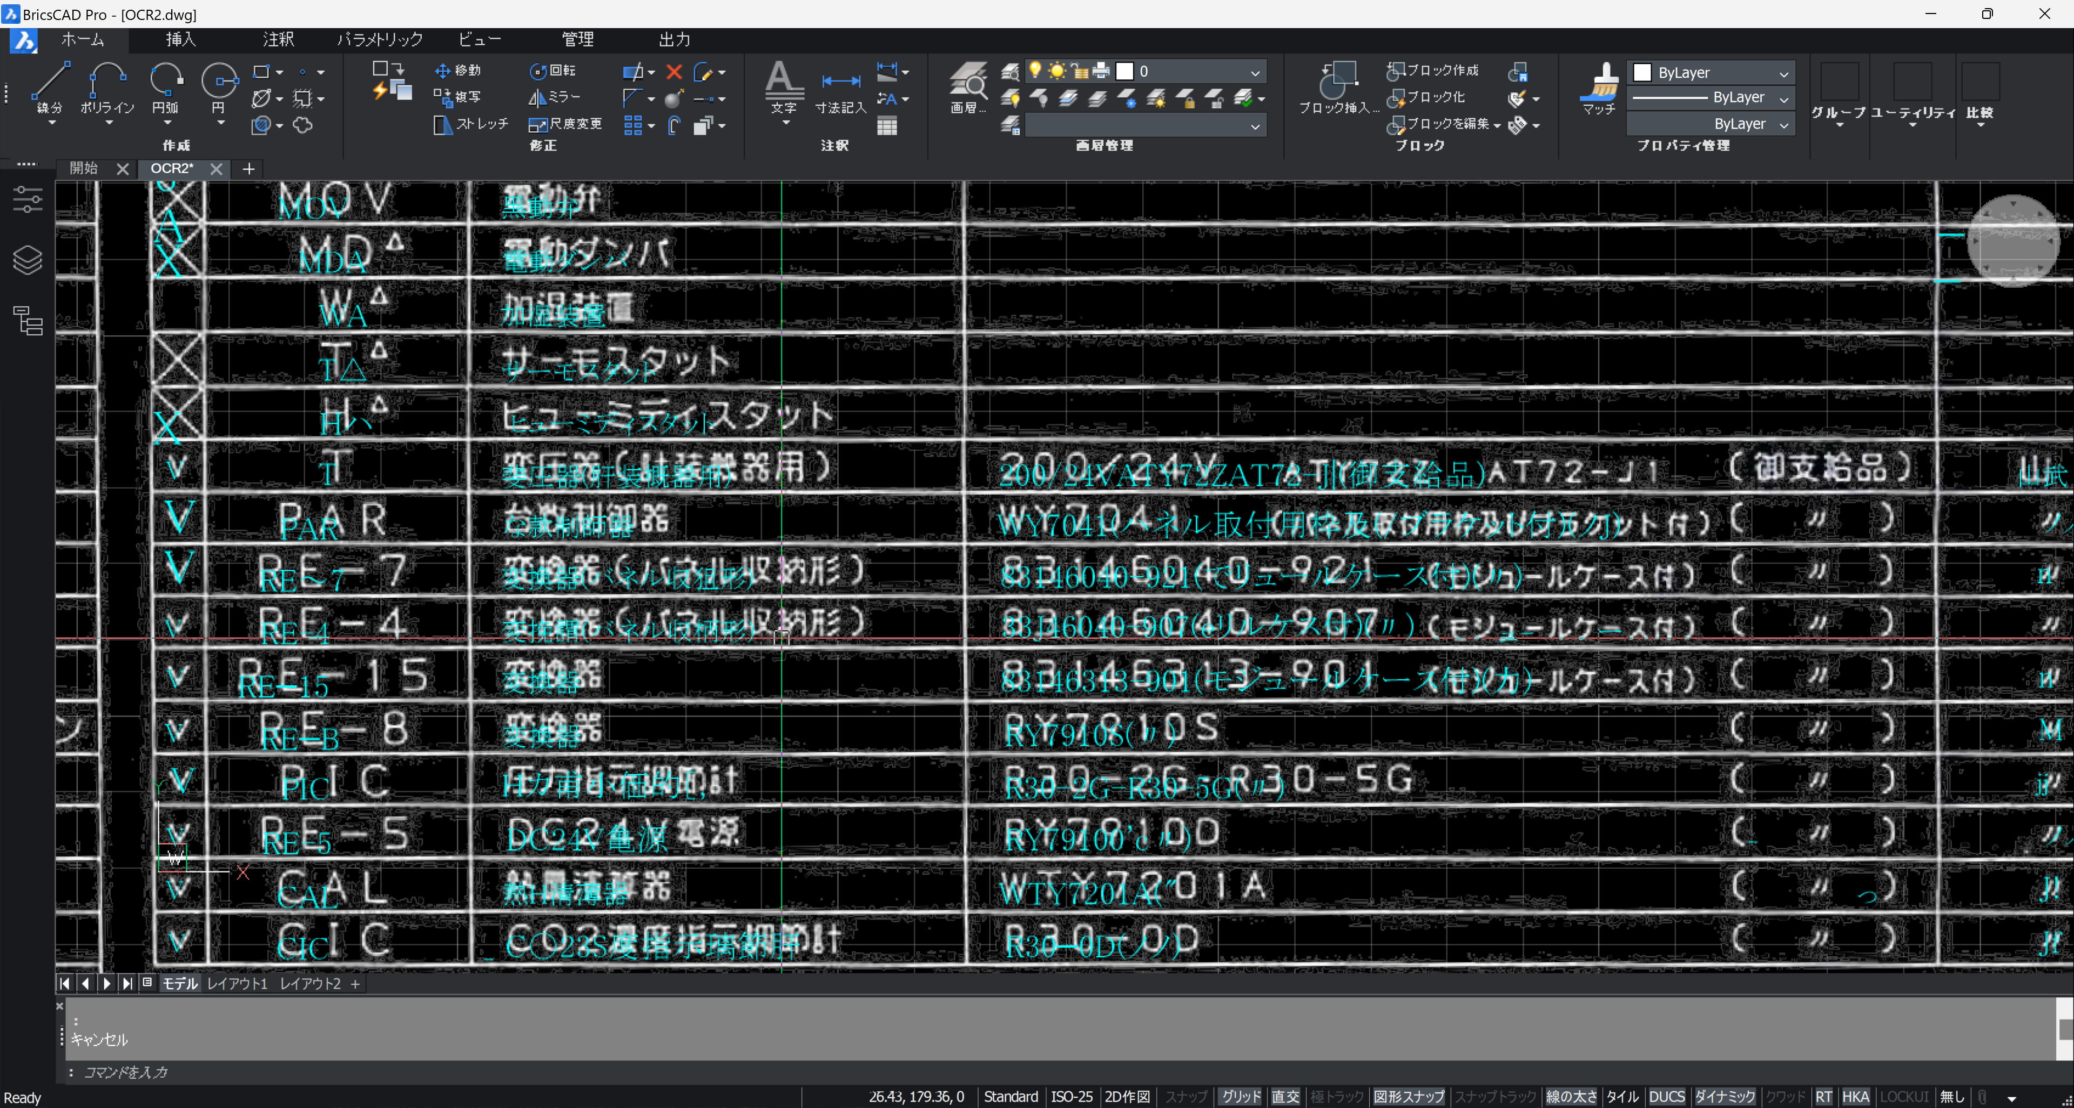Open the 出力 ribbon tab

click(x=674, y=39)
